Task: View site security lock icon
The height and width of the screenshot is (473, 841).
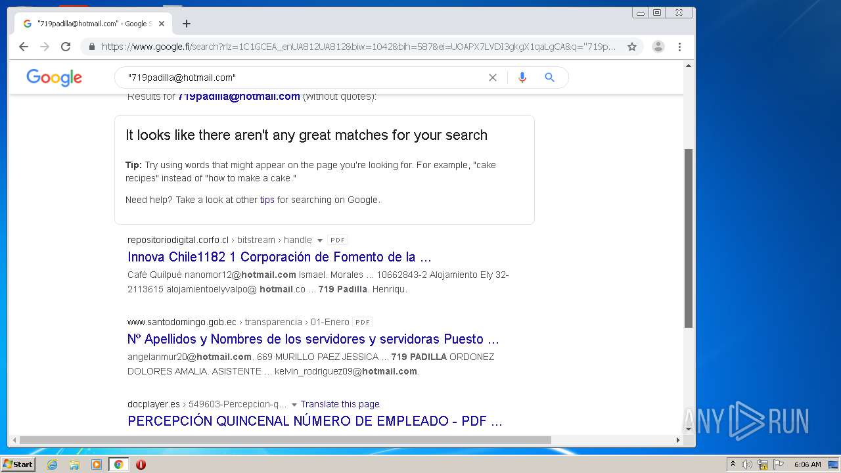Action: [91, 47]
